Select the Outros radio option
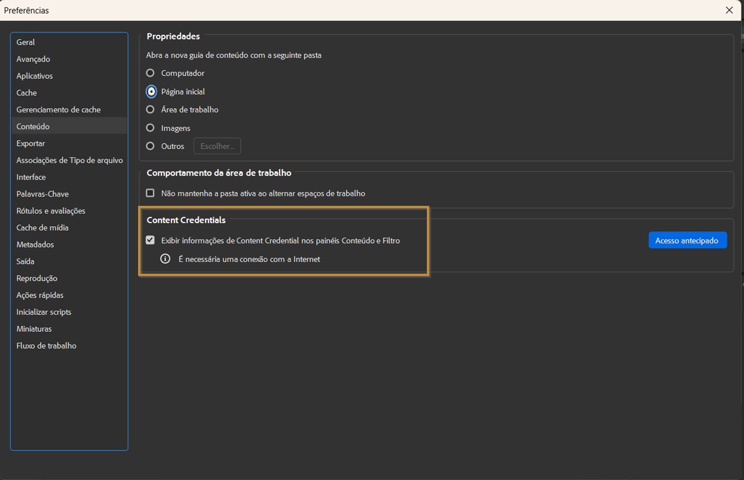 click(x=150, y=146)
